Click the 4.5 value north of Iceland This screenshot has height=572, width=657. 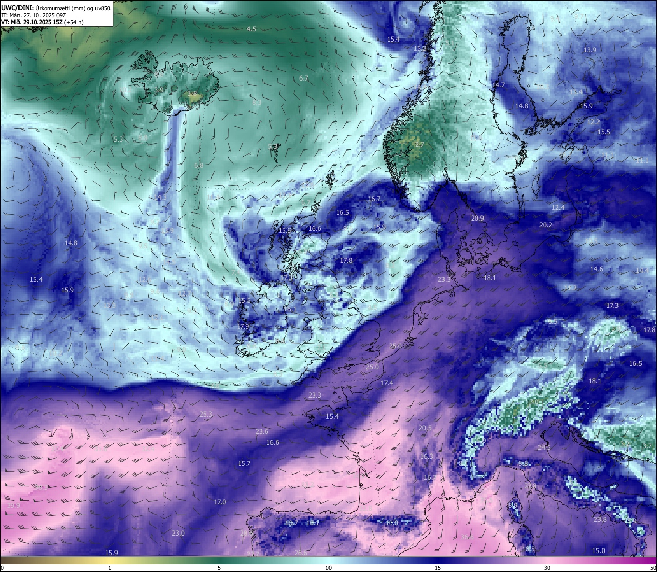[251, 29]
